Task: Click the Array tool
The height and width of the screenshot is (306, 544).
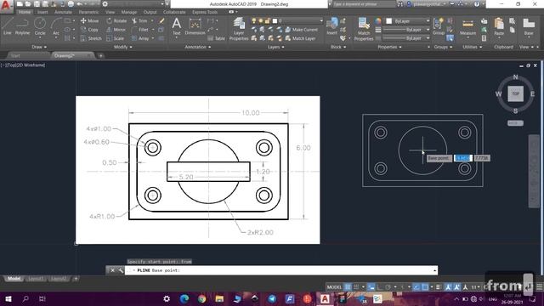Action: point(140,38)
